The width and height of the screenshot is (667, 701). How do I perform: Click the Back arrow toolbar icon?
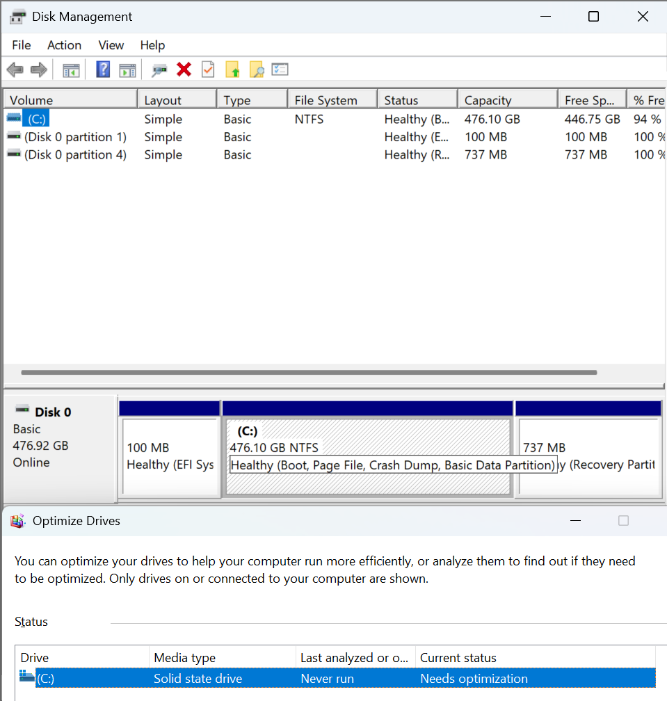[x=15, y=70]
